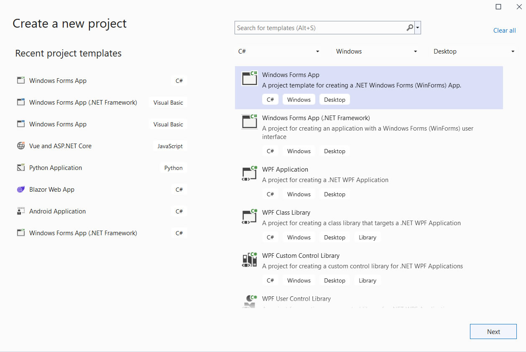Click the WPF Custom Control Library icon
This screenshot has width=526, height=352.
click(250, 260)
